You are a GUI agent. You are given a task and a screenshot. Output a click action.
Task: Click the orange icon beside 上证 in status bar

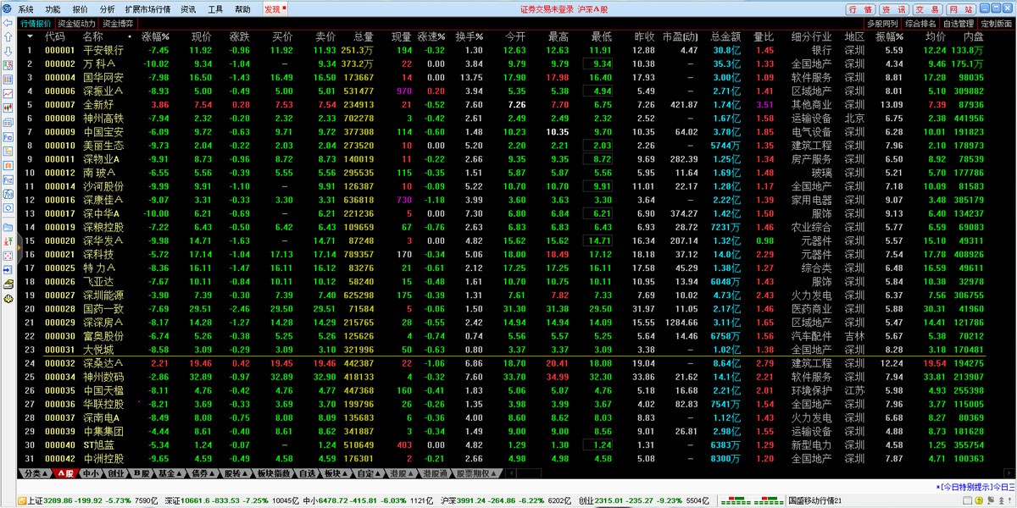[21, 500]
